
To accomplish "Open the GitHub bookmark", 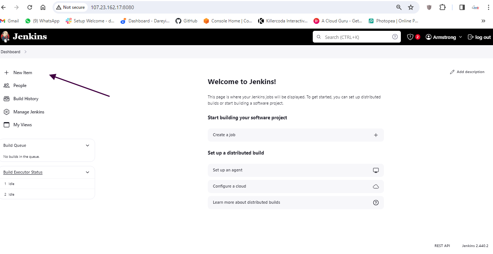I will [x=186, y=21].
